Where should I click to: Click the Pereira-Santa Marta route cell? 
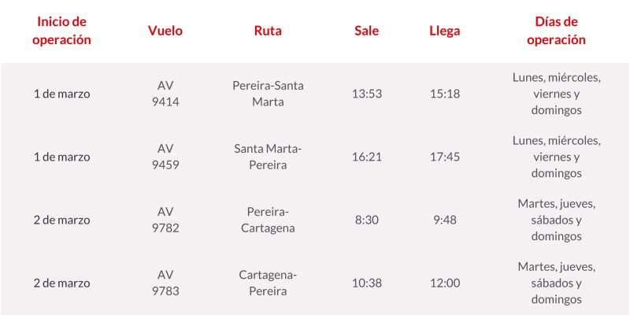click(269, 94)
